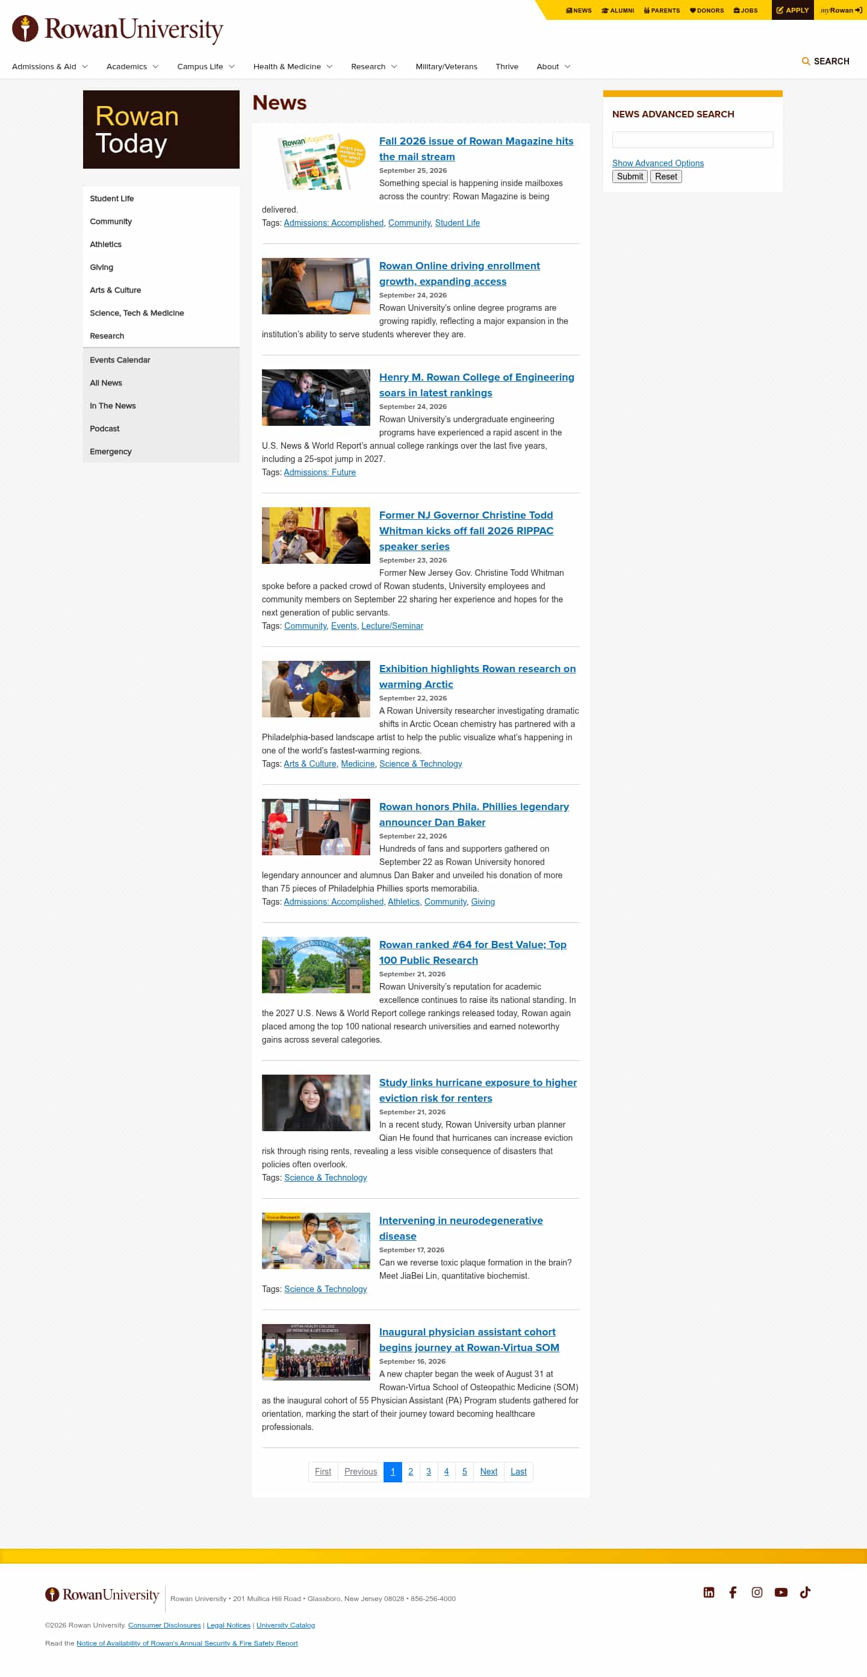Open Consumer Disclosures footer link
The height and width of the screenshot is (1677, 867).
164,1626
